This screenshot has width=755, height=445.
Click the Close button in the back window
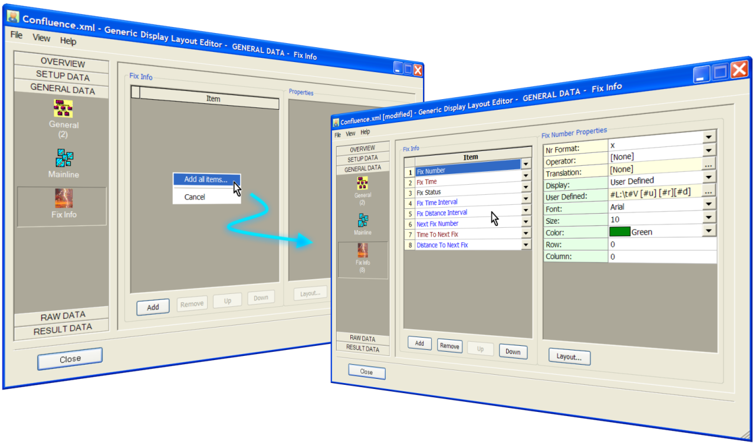(70, 359)
